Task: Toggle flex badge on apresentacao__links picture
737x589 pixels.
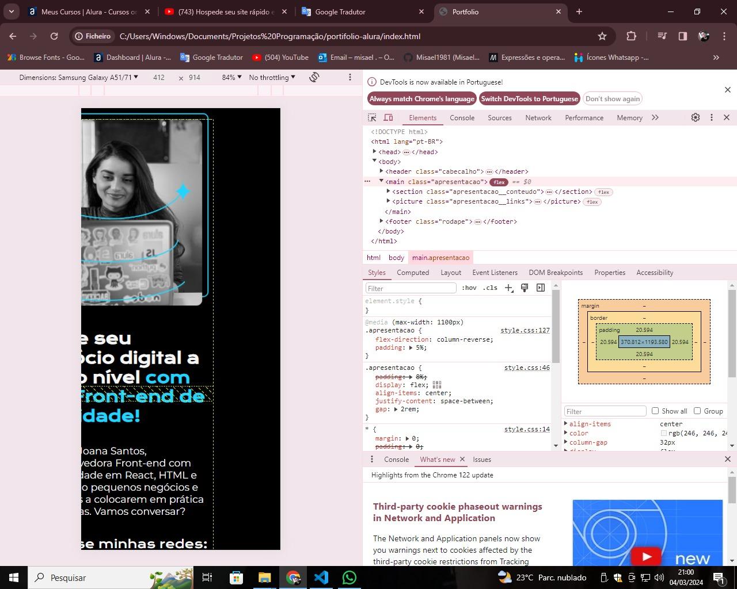Action: (x=592, y=202)
